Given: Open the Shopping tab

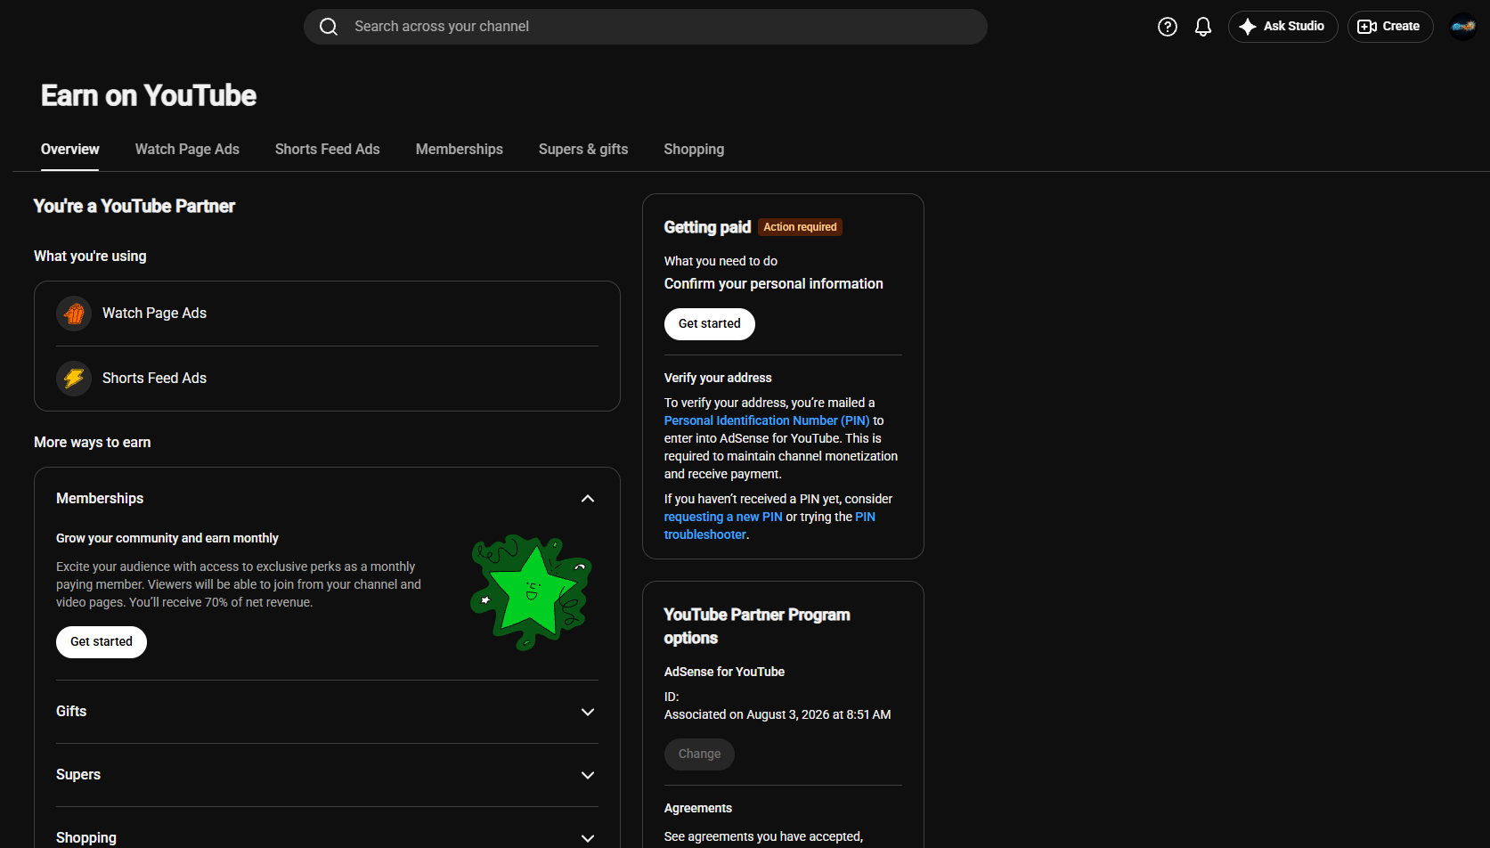Looking at the screenshot, I should tap(694, 150).
